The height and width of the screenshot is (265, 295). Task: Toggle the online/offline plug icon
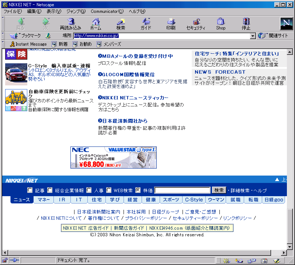(14, 260)
